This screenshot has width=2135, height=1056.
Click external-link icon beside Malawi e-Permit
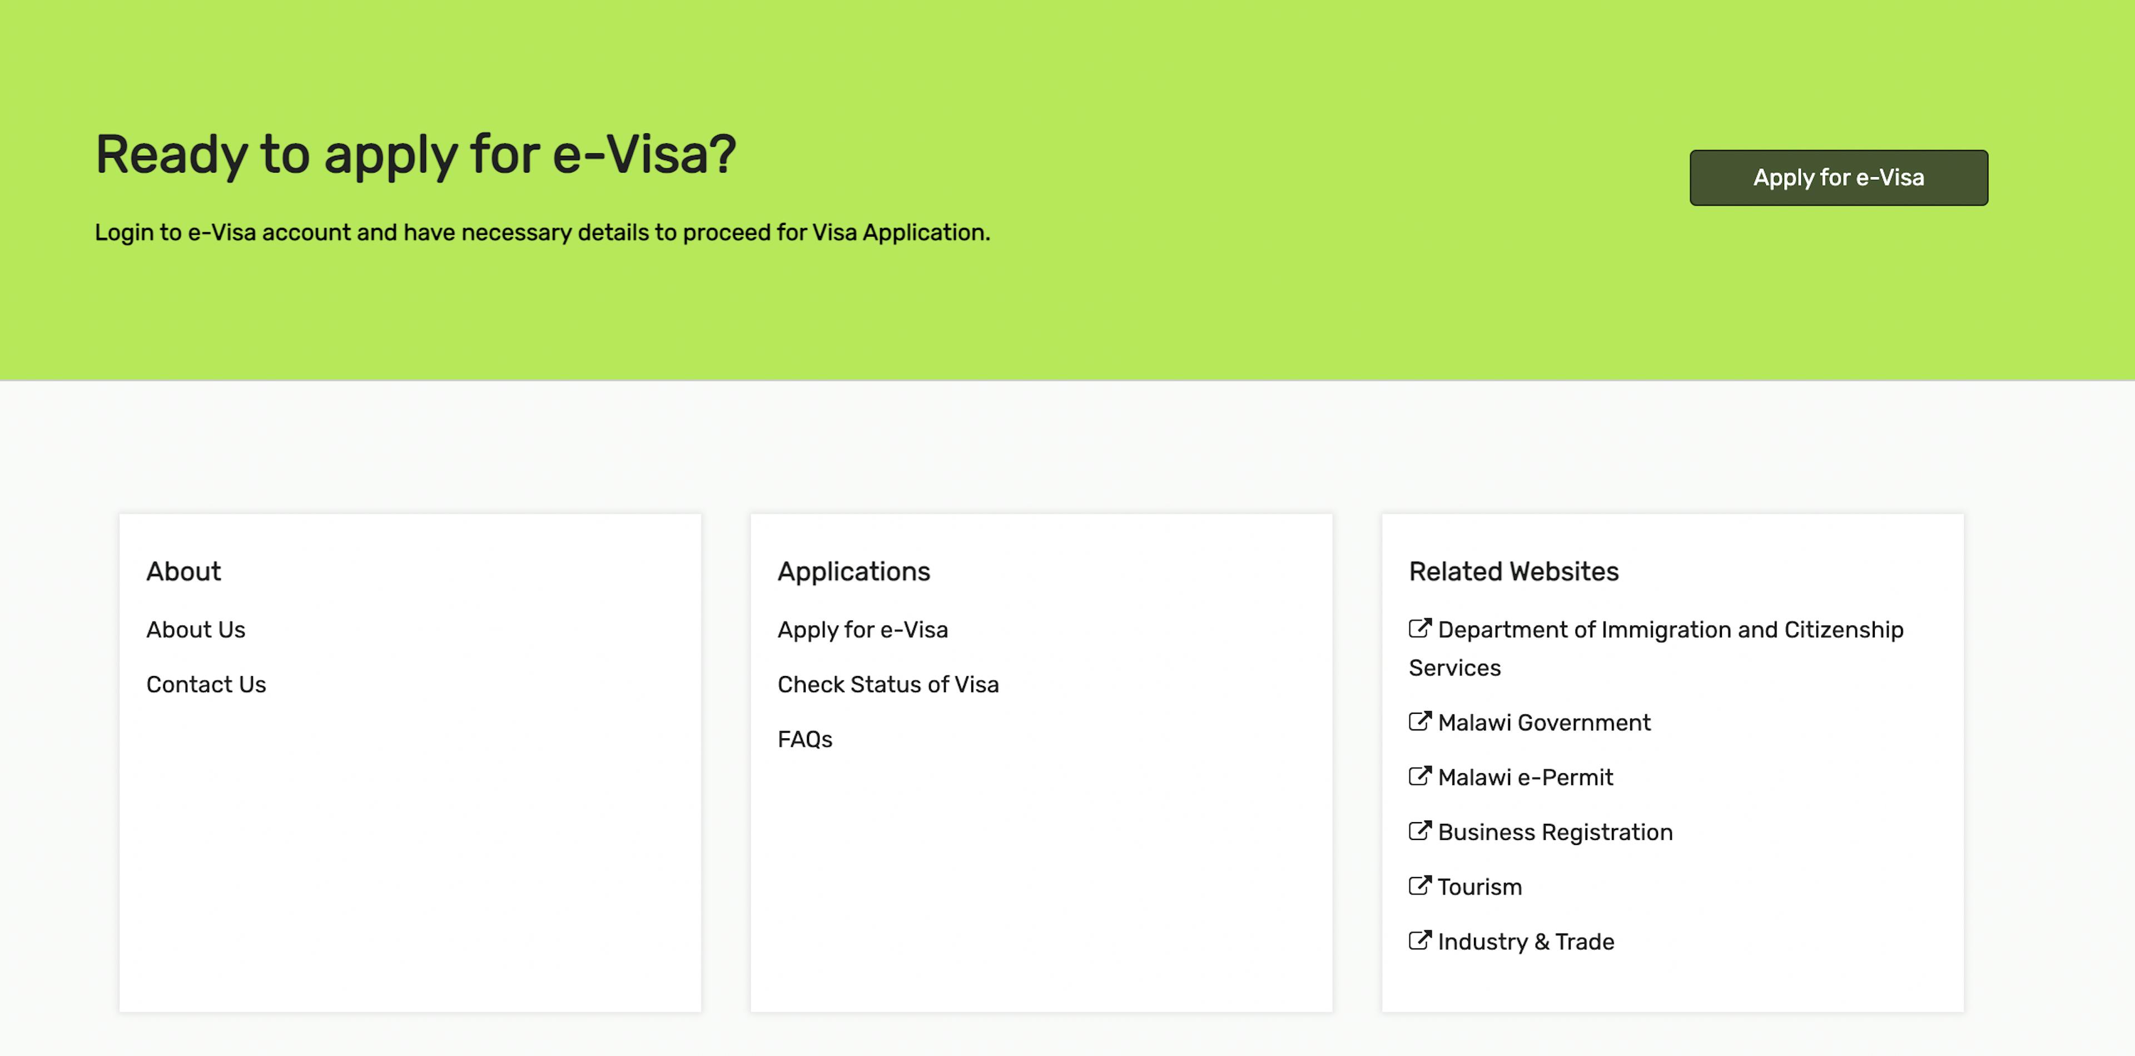[1420, 775]
